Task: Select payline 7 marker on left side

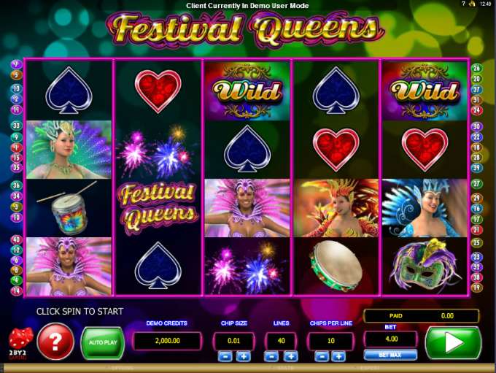Action: [x=17, y=64]
